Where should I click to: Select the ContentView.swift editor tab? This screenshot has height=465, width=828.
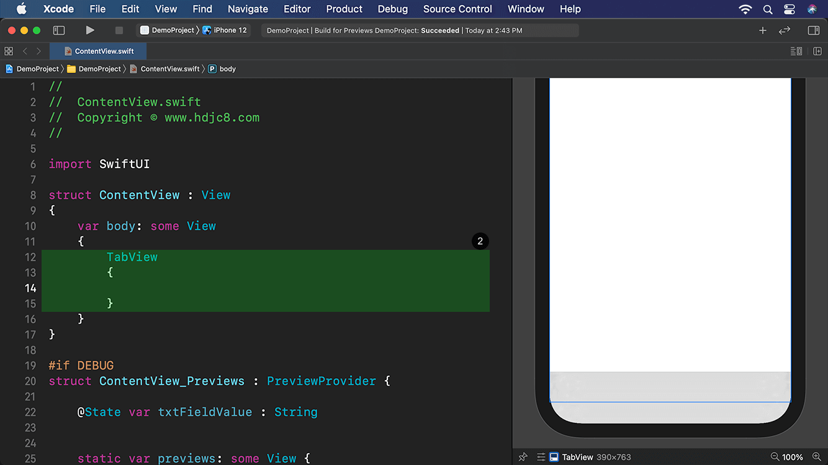click(x=99, y=51)
